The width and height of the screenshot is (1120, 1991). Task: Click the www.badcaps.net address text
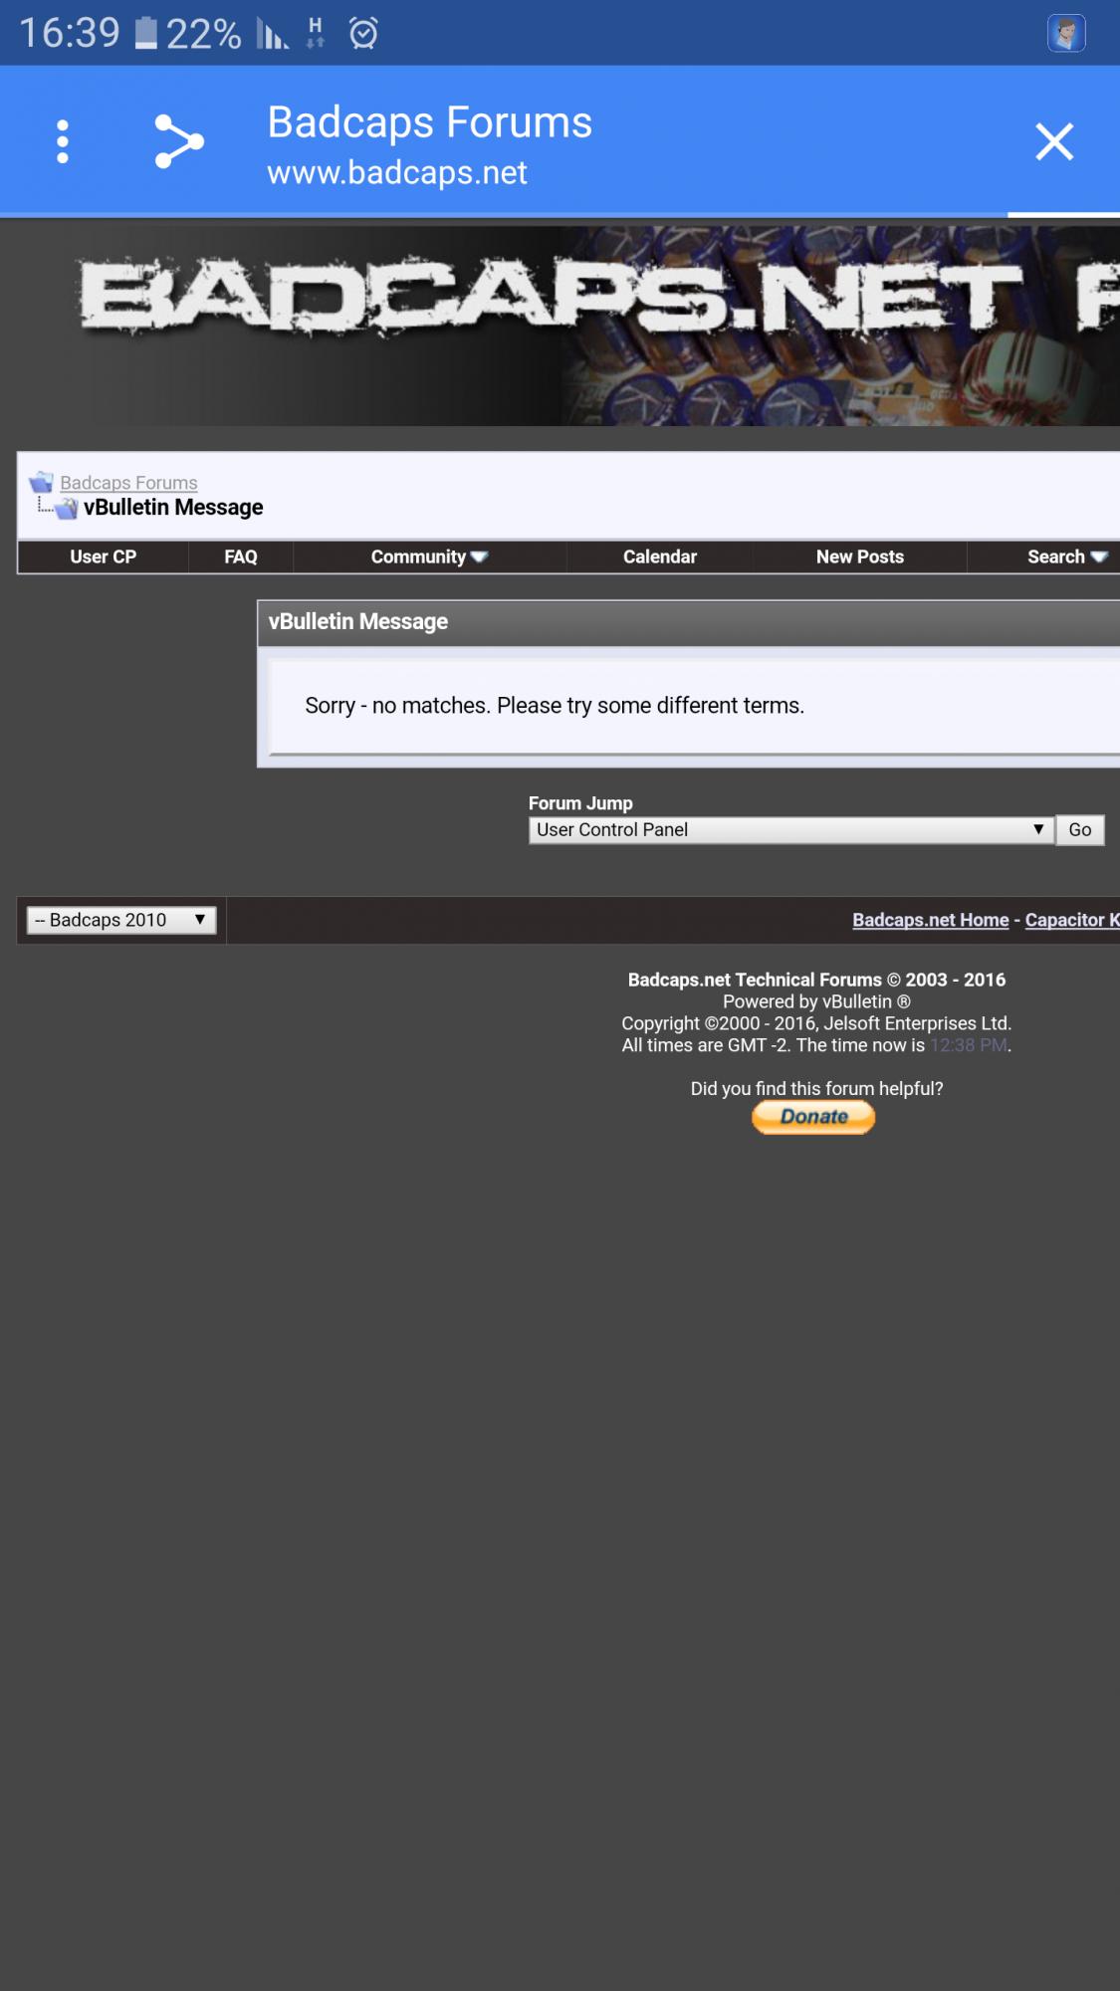click(x=397, y=173)
